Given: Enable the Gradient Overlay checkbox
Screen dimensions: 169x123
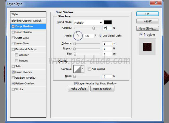Looking at the screenshot, I should [13, 78].
